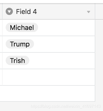Click blank space right of Michael tag in its cell
The image size is (103, 111).
pyautogui.click(x=66, y=27)
